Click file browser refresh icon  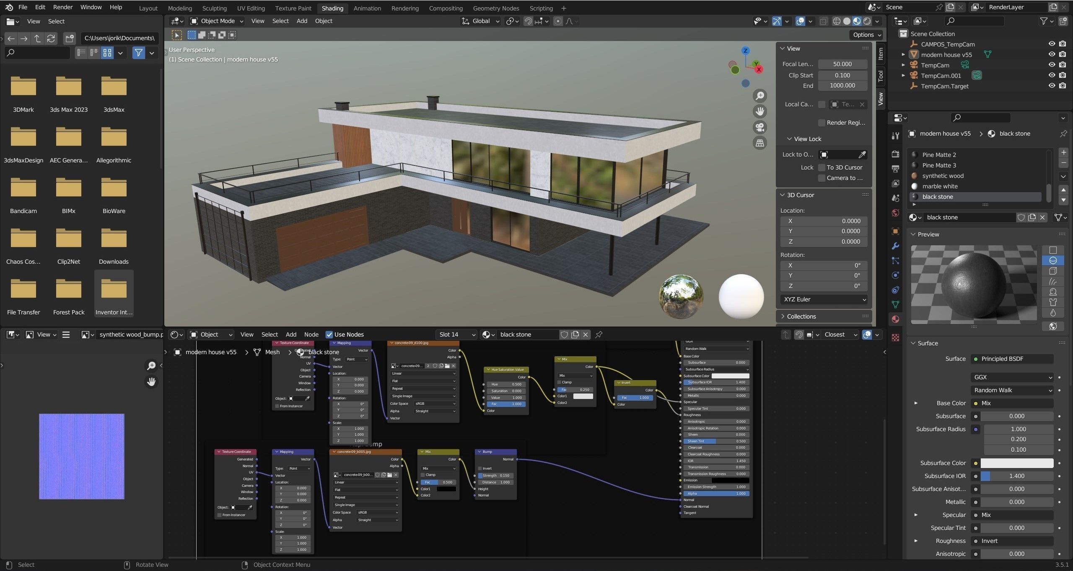(x=51, y=39)
